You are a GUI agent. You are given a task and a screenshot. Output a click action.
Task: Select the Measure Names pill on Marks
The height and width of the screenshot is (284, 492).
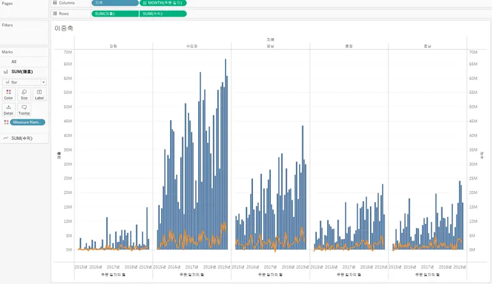point(27,123)
